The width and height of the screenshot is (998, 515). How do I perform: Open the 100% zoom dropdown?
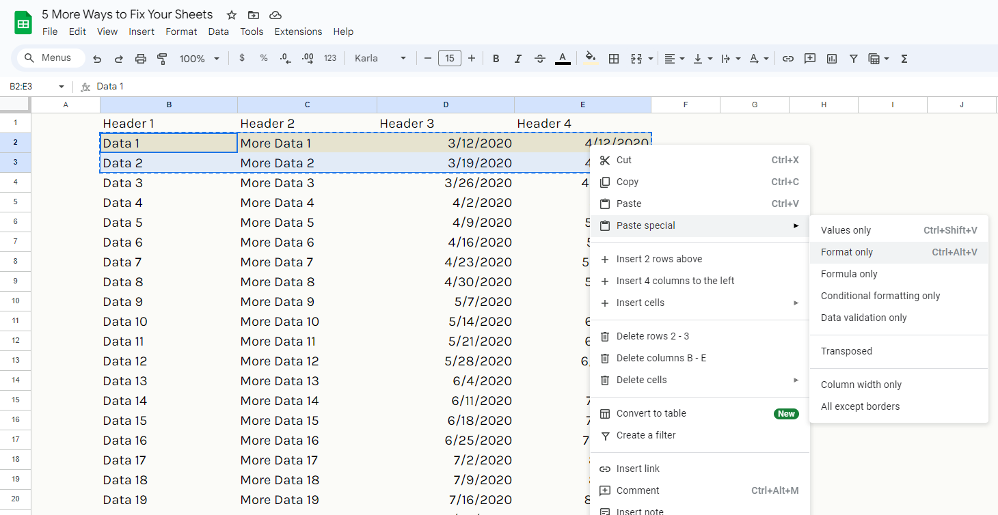tap(199, 59)
